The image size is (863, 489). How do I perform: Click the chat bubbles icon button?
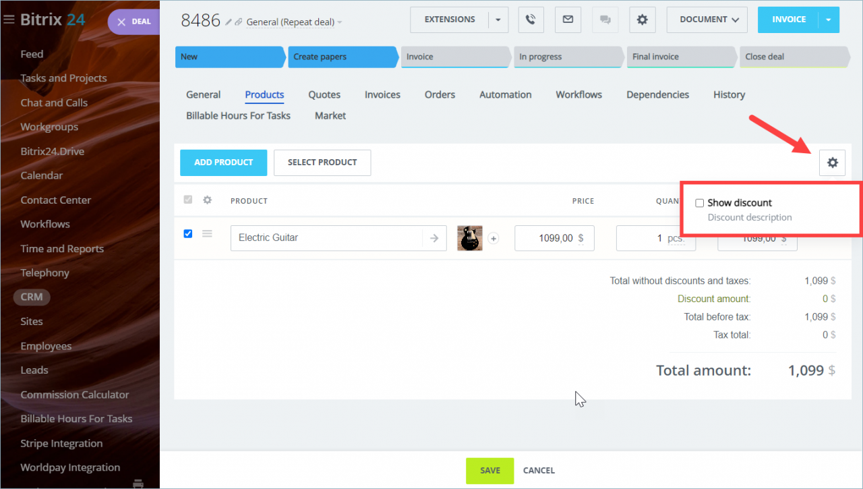pos(605,20)
